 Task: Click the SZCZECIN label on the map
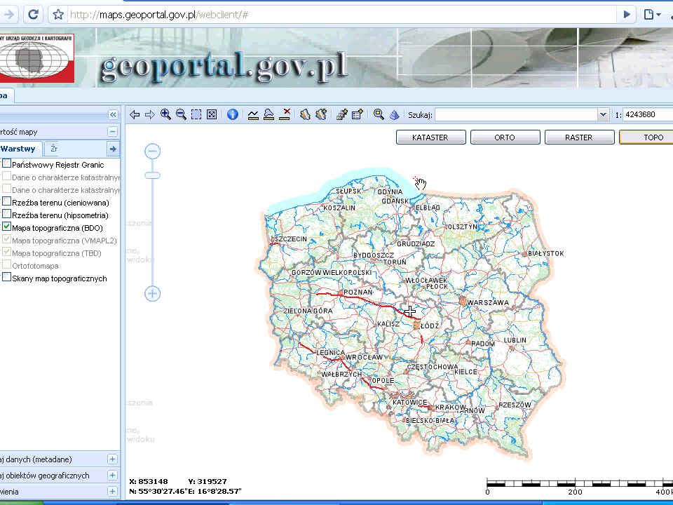coord(290,239)
